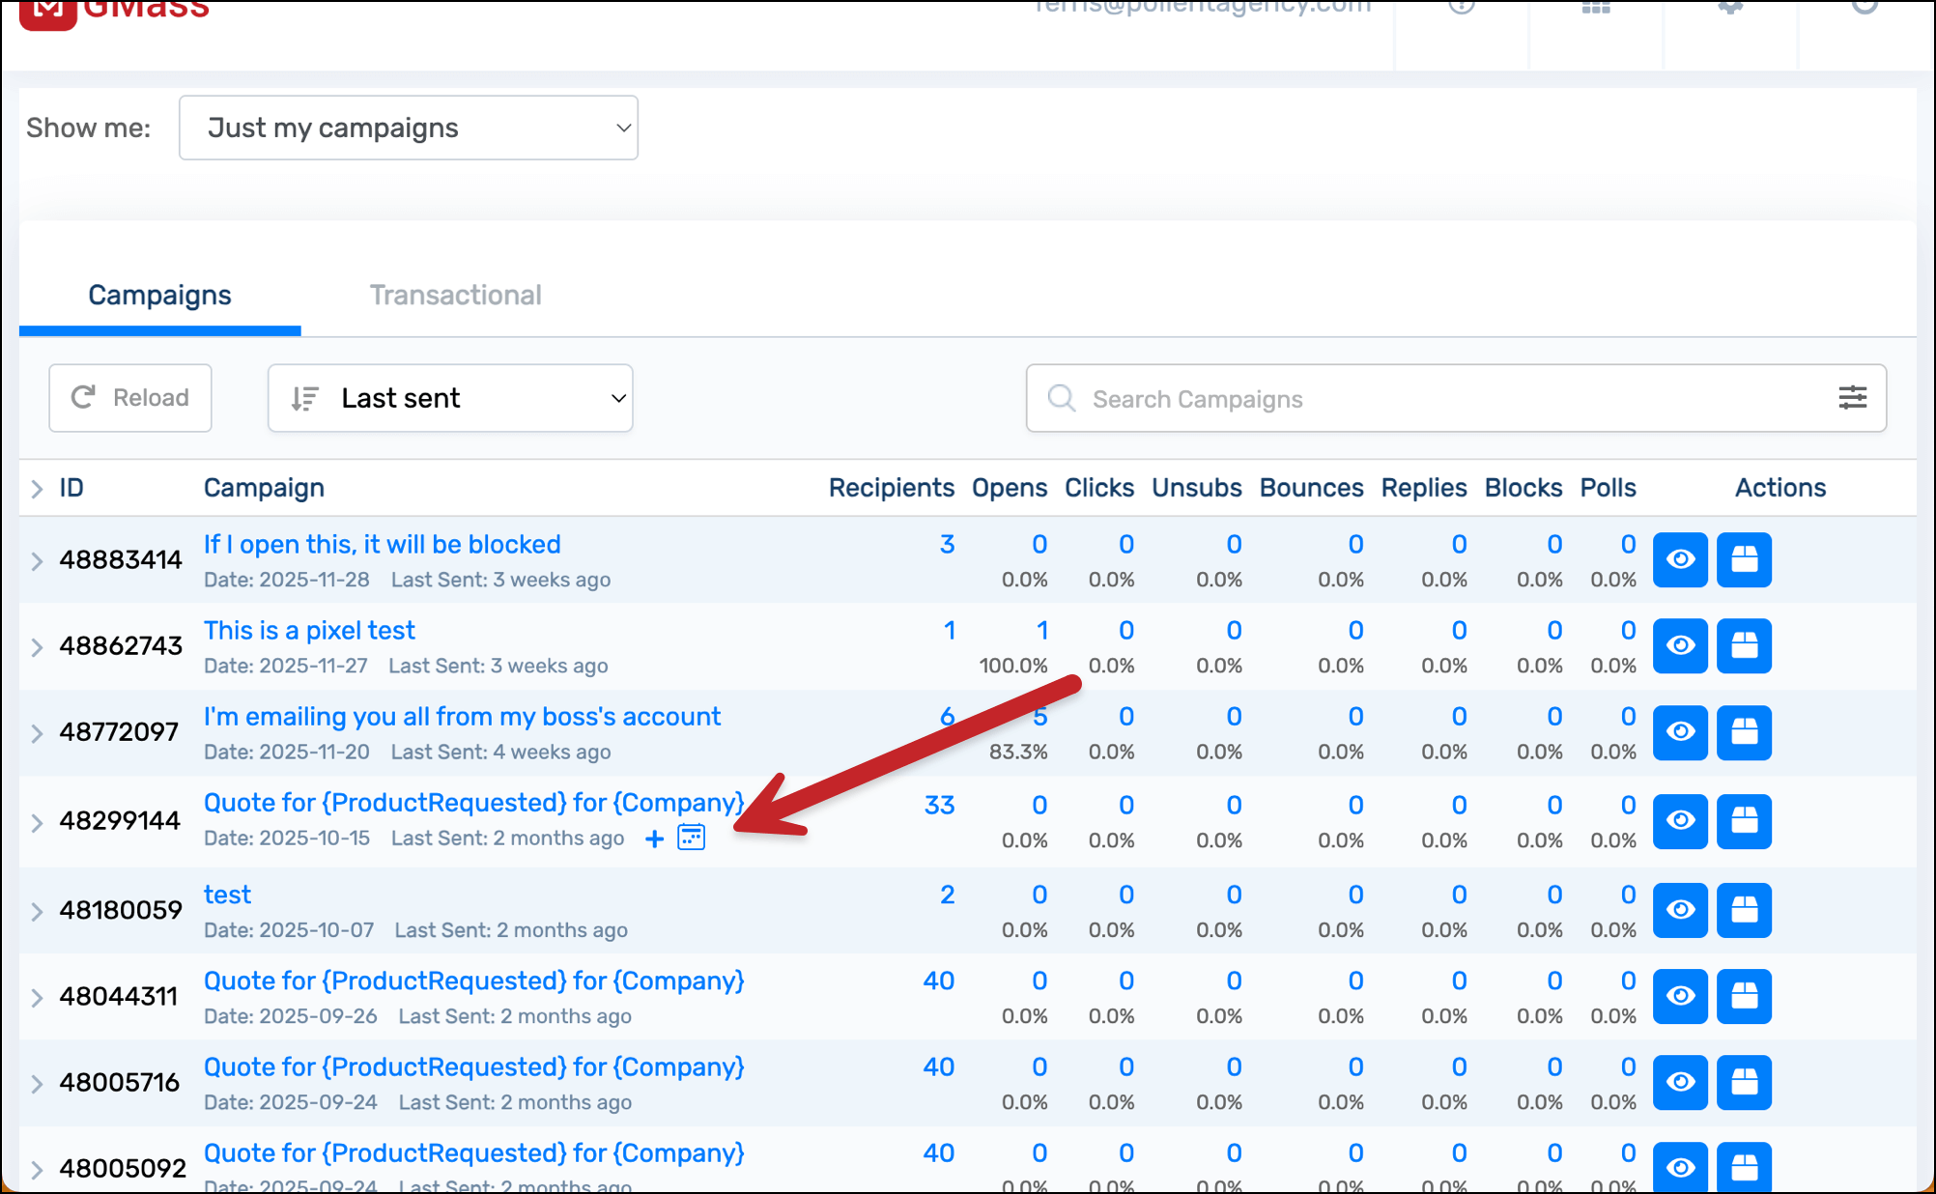Click archive box icon for 'test' campaign
The width and height of the screenshot is (1936, 1194).
[x=1743, y=910]
